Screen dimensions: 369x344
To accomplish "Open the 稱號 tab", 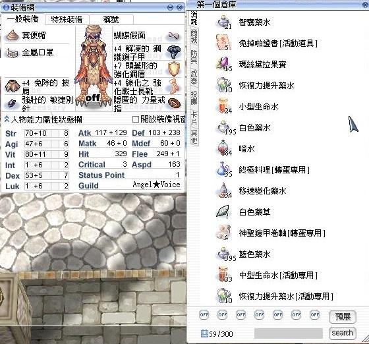I will click(111, 19).
